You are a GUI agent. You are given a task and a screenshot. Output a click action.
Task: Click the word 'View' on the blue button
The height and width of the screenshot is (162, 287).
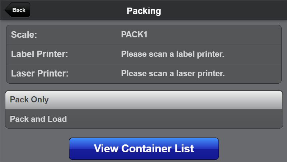[x=106, y=148]
